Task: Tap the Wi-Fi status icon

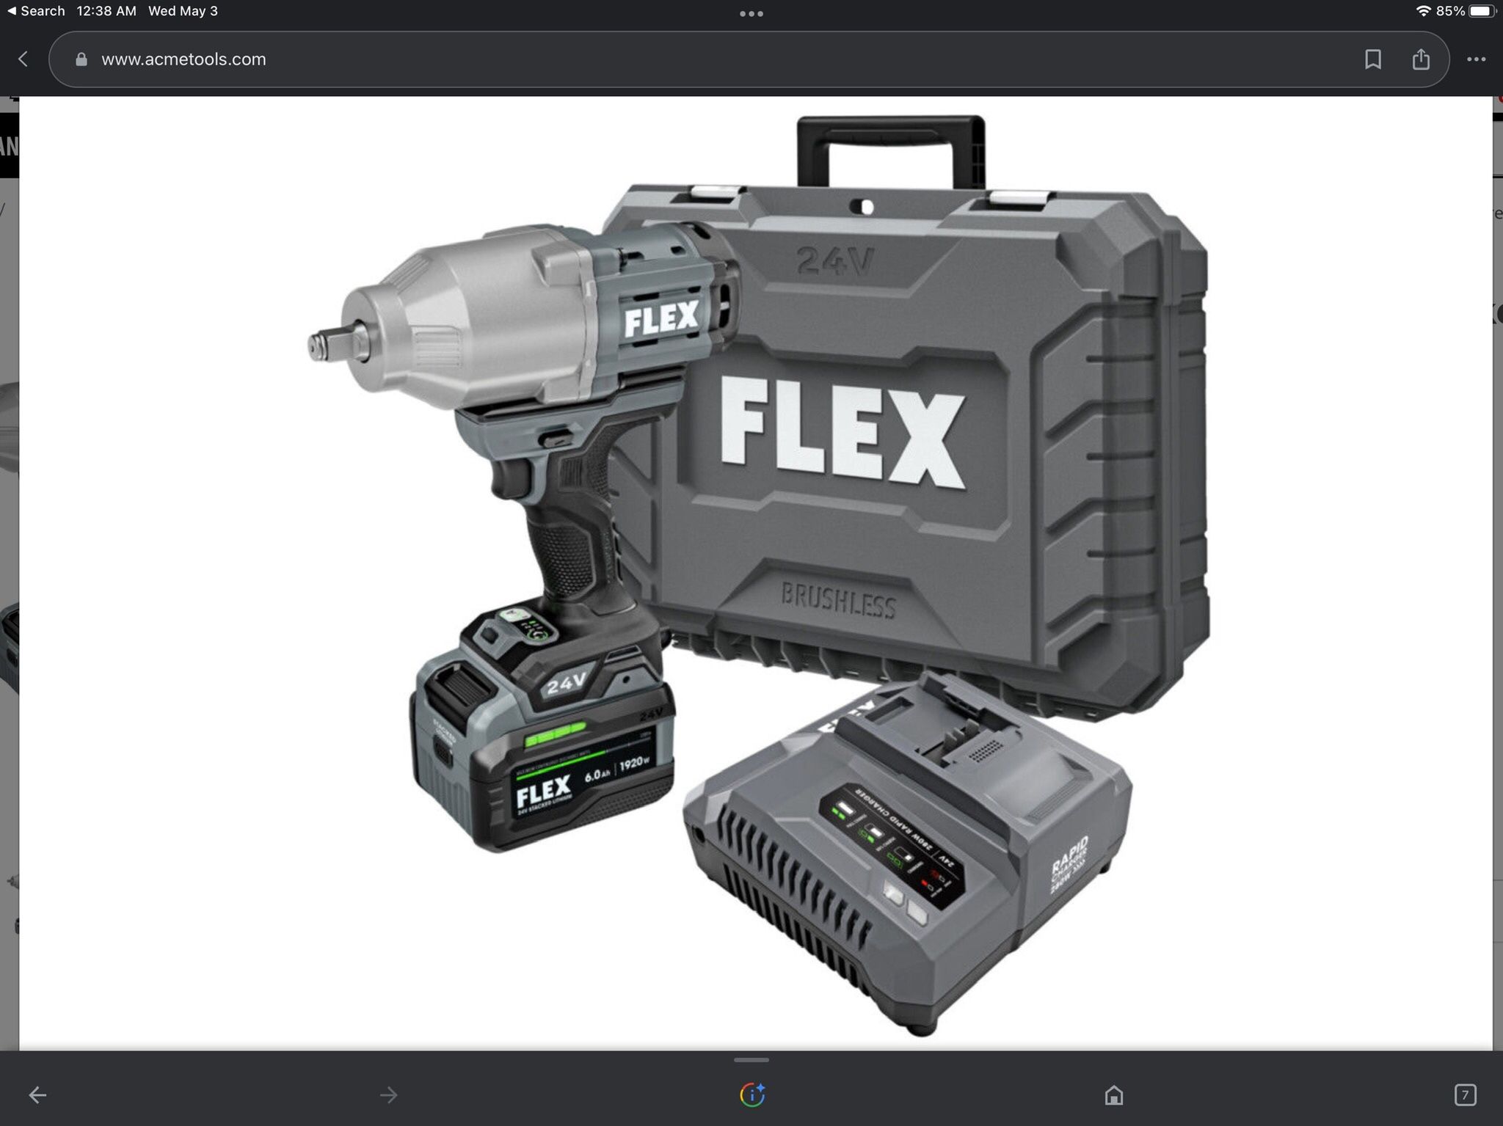Action: [1423, 11]
